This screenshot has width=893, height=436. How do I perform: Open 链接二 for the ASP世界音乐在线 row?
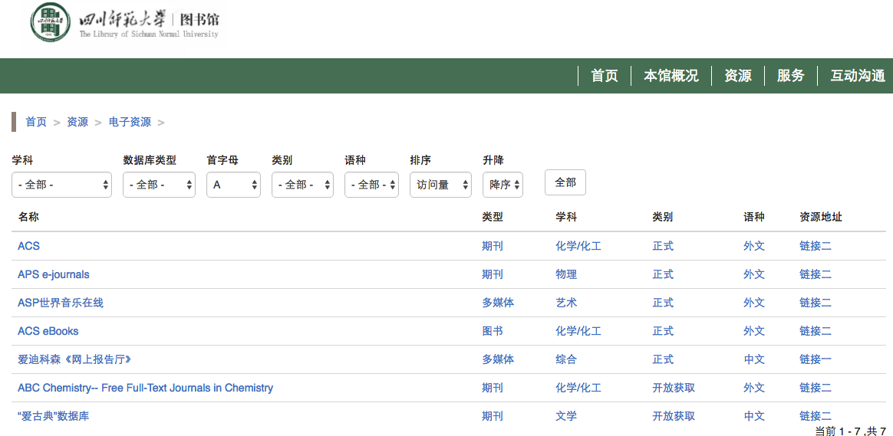pyautogui.click(x=816, y=303)
